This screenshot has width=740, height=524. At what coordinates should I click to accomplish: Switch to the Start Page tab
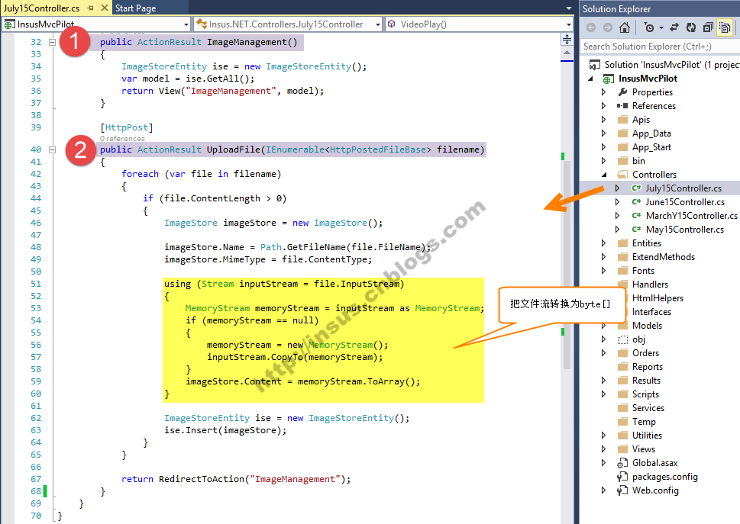coord(135,8)
